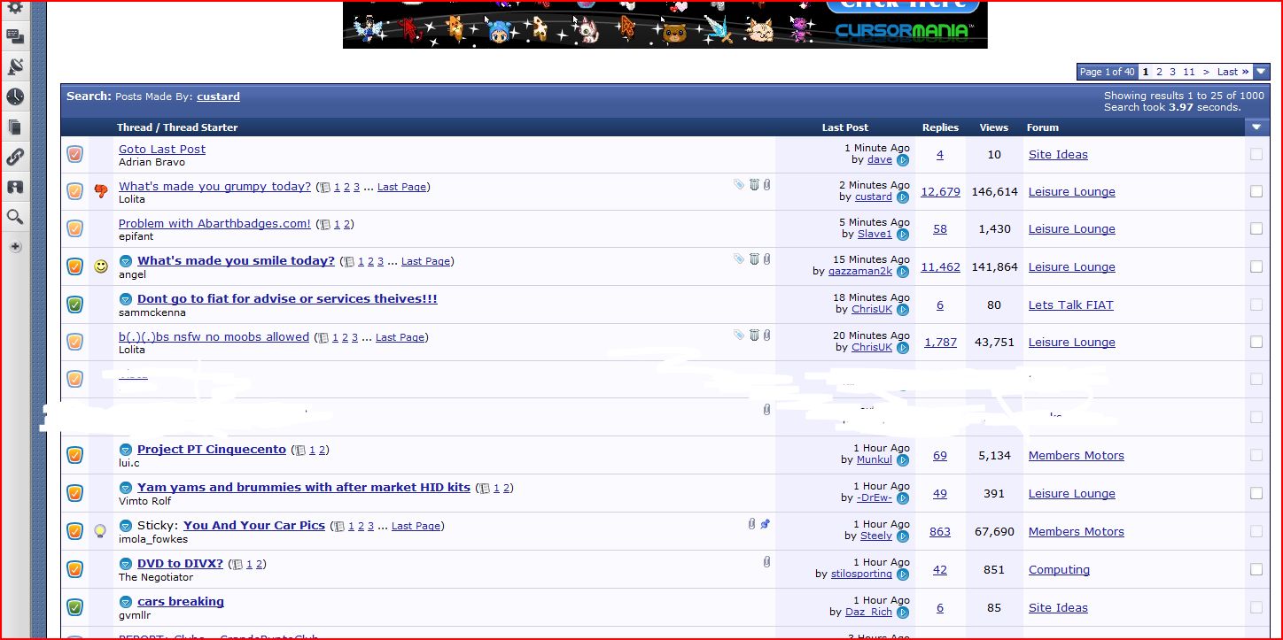This screenshot has height=640, width=1283.
Task: Click the satellite dish icon in sidebar
Action: point(15,66)
